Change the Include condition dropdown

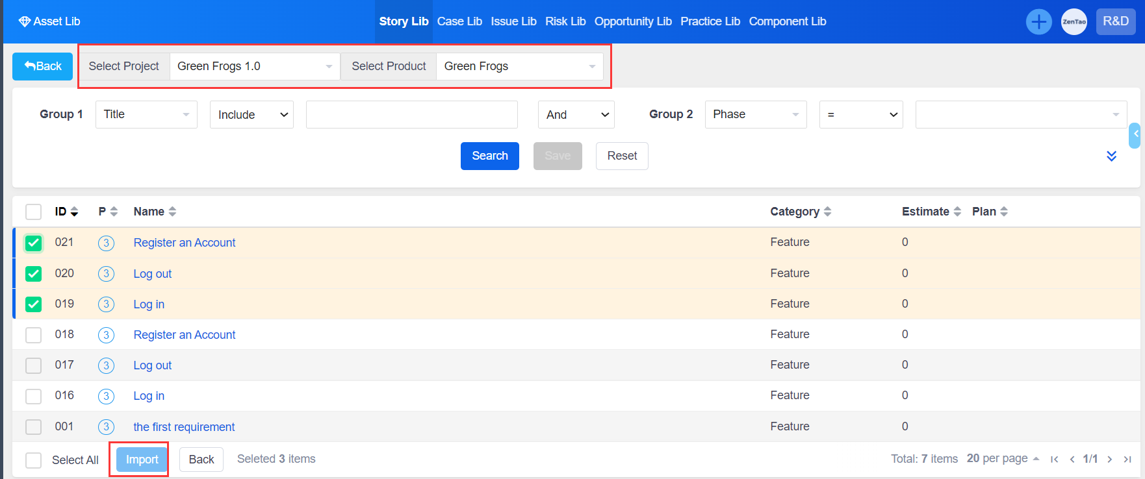pos(251,115)
